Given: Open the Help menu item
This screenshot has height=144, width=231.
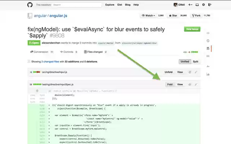Looking at the screenshot, I should [x=136, y=5].
